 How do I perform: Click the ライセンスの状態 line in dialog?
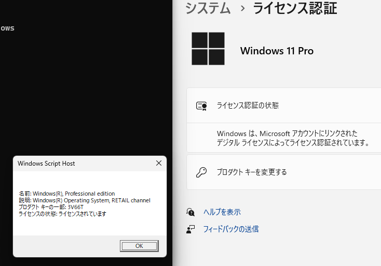pos(62,214)
